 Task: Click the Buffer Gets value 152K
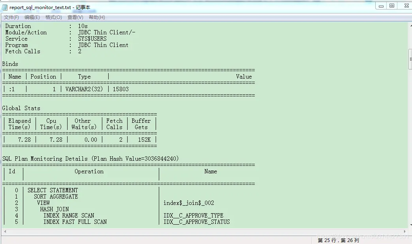[x=144, y=140]
